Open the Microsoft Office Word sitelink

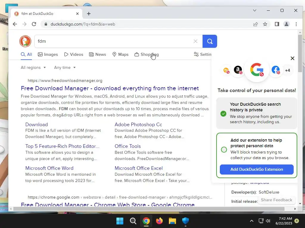coord(49,168)
